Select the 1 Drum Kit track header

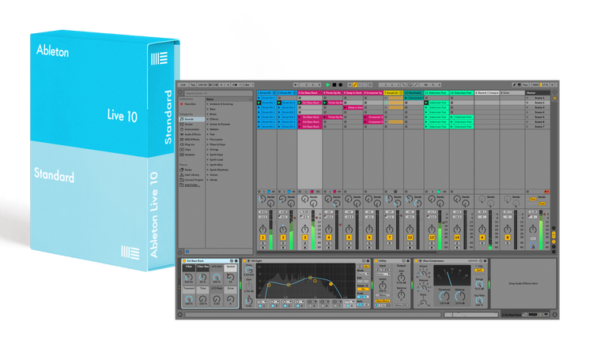pyautogui.click(x=266, y=93)
